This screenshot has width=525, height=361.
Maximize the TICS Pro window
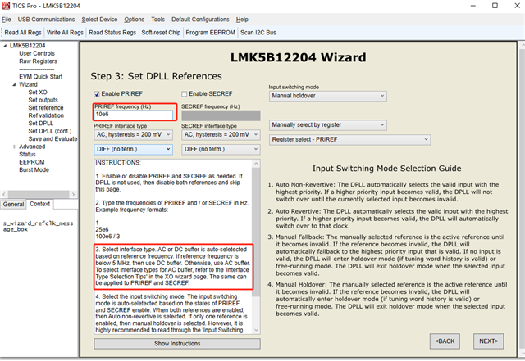495,6
